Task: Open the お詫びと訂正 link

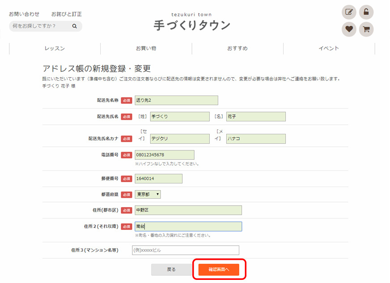Action: [66, 14]
